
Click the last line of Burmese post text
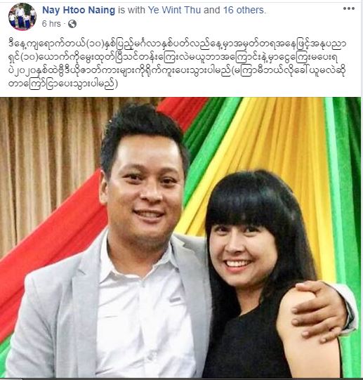coord(63,84)
